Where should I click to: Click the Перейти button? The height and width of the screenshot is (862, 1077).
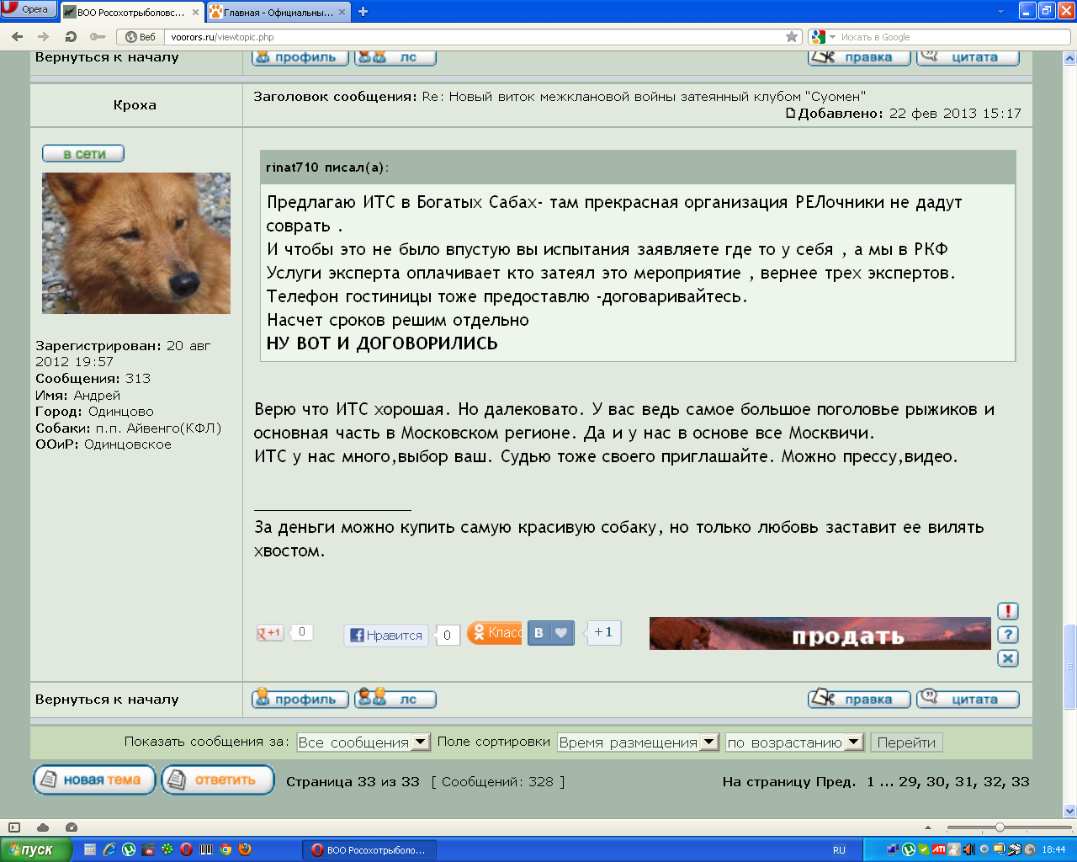click(906, 742)
